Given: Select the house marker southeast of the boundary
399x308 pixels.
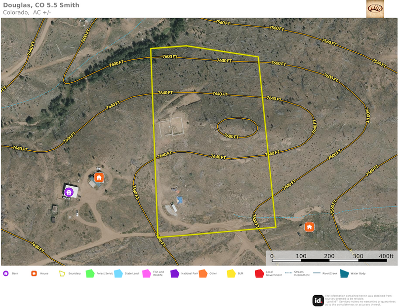Looking at the screenshot, I should 309,227.
